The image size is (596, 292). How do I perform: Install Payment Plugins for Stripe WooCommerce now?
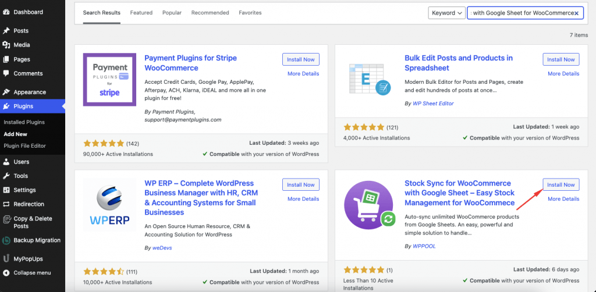tap(301, 59)
